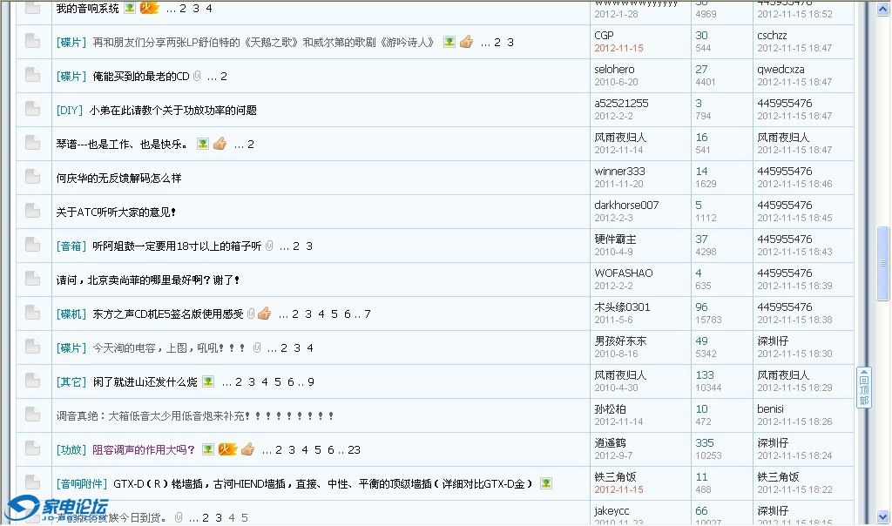Click image attachment icon on 闲了就进山 thread
The width and height of the screenshot is (892, 526).
(208, 381)
